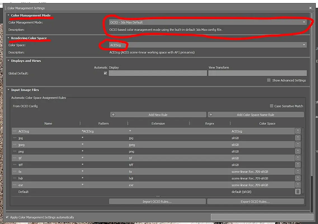318x224 pixels.
Task: Grab the drag handle of the ACEScg rule
Action: (x=15, y=131)
